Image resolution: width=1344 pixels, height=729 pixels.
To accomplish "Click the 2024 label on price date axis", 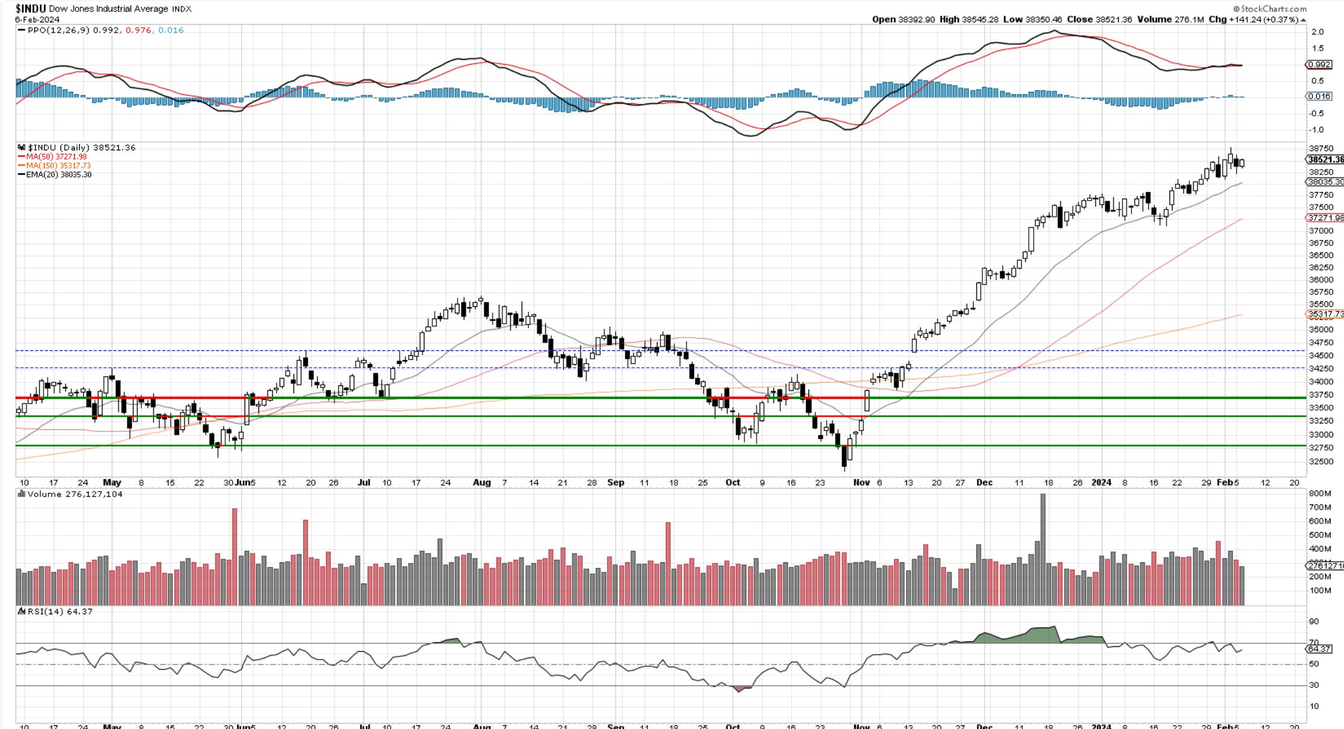I will [x=1101, y=482].
